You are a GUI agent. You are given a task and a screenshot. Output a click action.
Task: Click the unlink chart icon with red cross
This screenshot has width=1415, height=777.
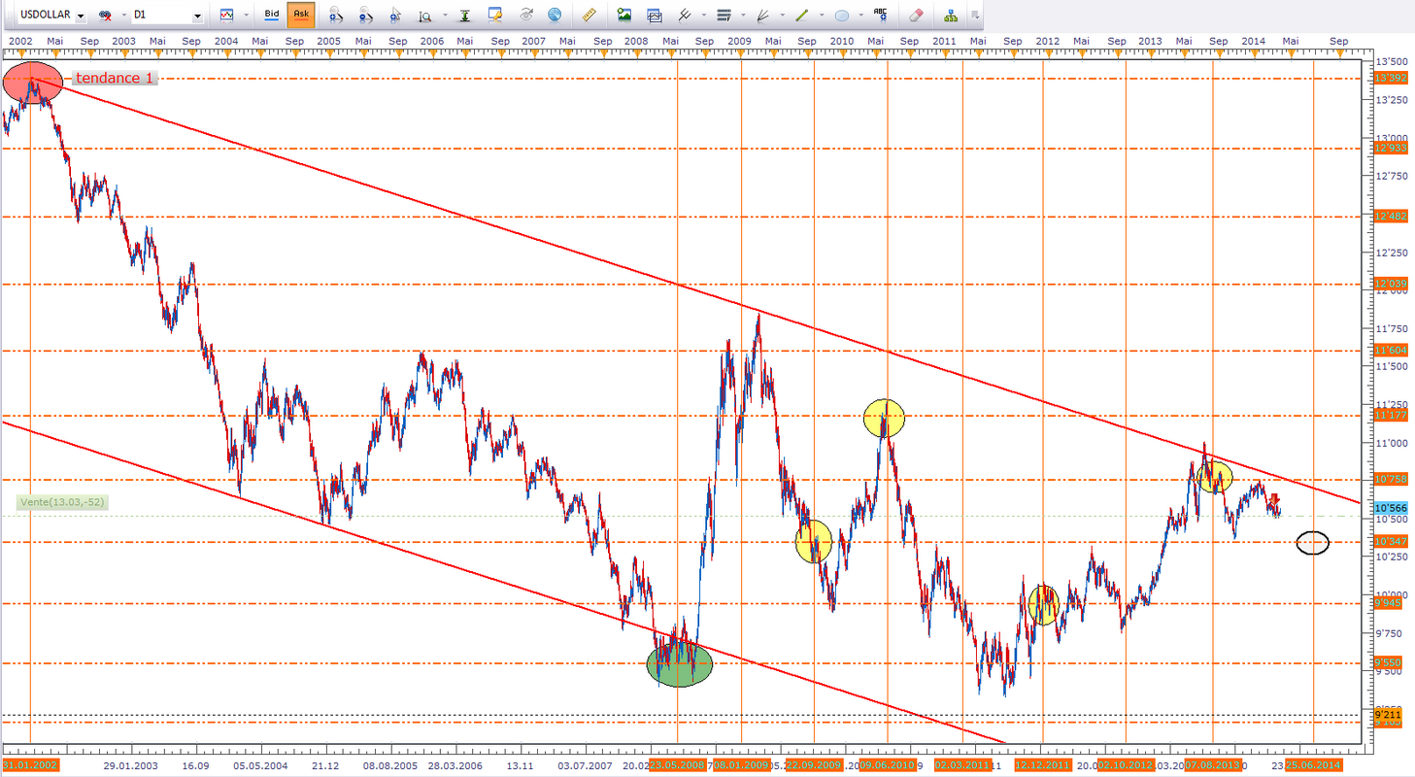coord(105,16)
